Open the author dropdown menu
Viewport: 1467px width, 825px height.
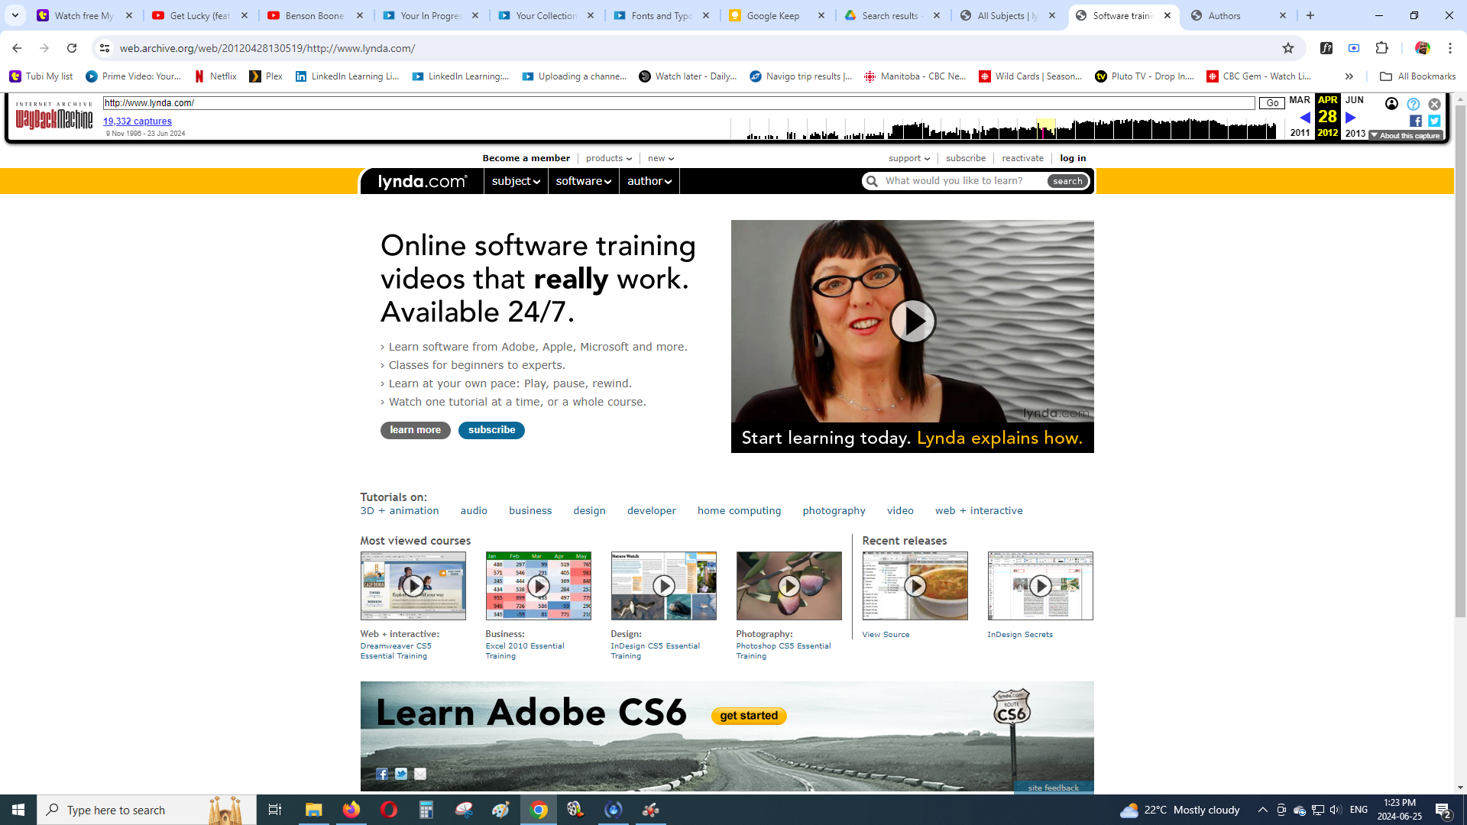649,181
